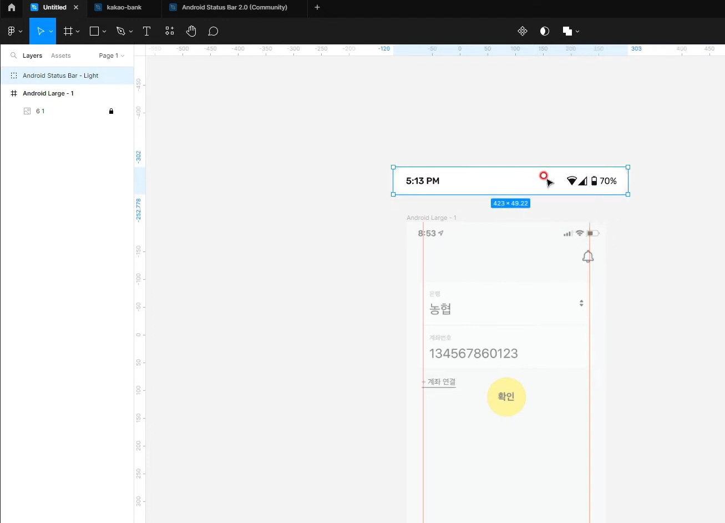Switch to the Assets panel tab

[60, 56]
